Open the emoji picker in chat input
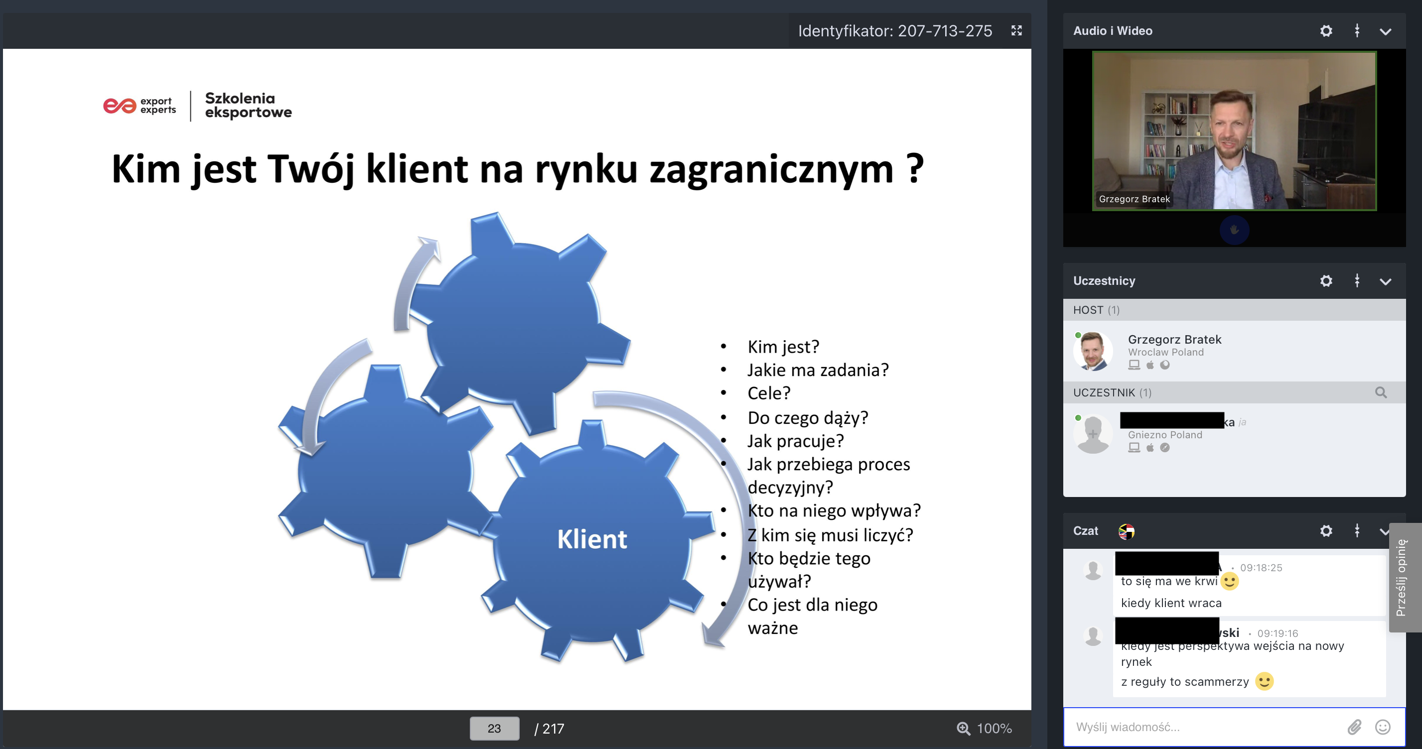1422x749 pixels. pos(1383,728)
